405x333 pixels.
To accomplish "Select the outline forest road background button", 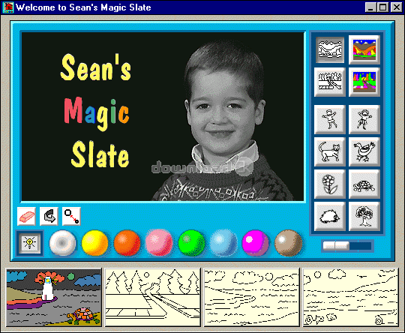I will pyautogui.click(x=330, y=82).
